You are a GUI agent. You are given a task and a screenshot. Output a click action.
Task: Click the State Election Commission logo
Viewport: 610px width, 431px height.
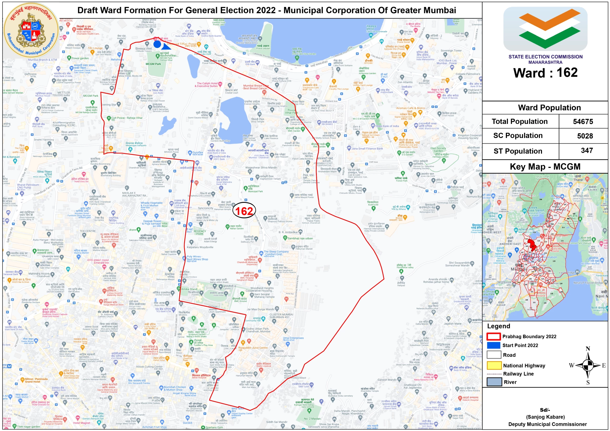point(545,29)
